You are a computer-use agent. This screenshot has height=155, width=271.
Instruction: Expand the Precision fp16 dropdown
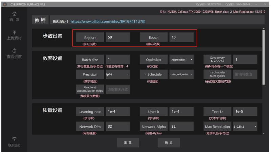click(x=118, y=74)
